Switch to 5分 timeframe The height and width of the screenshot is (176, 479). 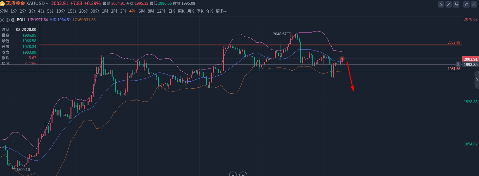click(50, 11)
